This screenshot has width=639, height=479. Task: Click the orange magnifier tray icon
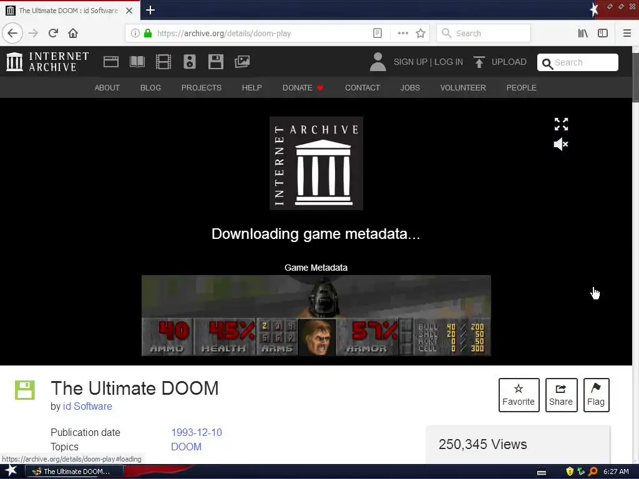[x=593, y=472]
